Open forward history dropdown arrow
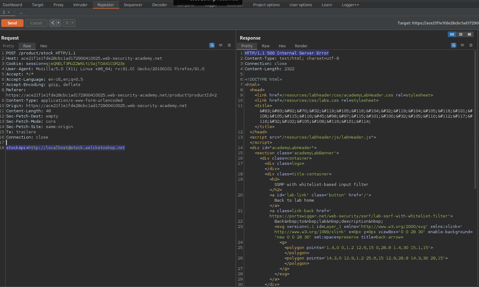 click(72, 23)
